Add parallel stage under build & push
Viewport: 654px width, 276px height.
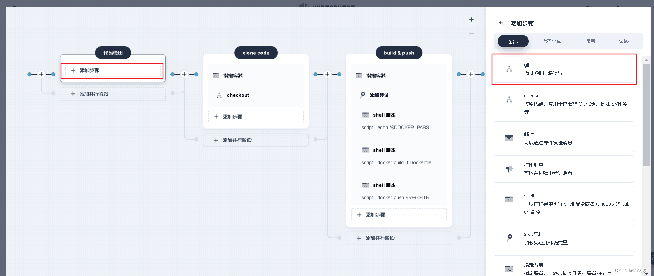399,238
